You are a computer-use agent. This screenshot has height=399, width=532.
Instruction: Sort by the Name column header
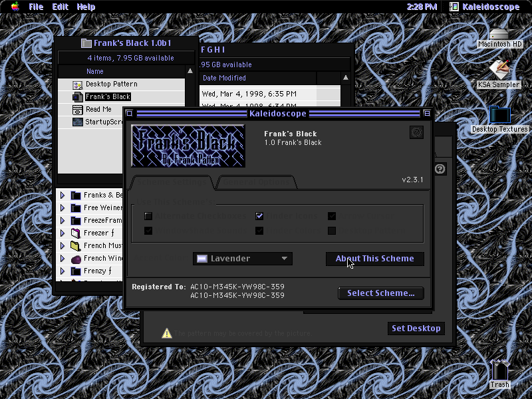122,71
